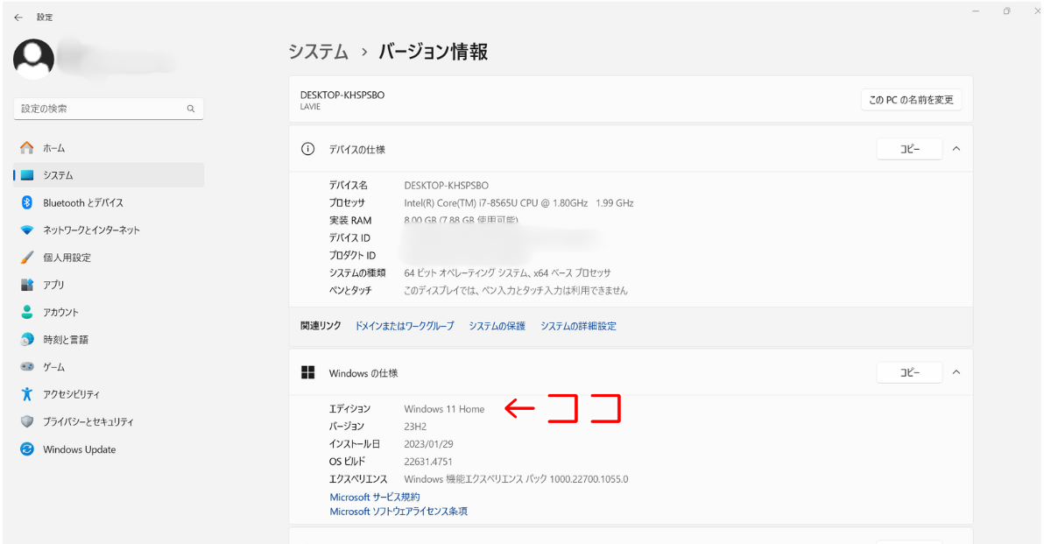Open プライバシーとセキュリティ settings
The height and width of the screenshot is (544, 1044).
109,421
